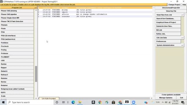Open Microsoft Store from the taskbar

113,102
